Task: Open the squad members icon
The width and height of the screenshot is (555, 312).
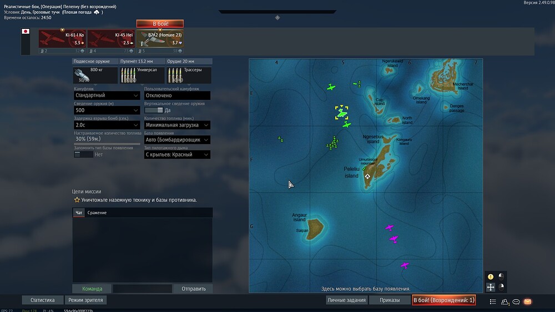Action: click(505, 301)
